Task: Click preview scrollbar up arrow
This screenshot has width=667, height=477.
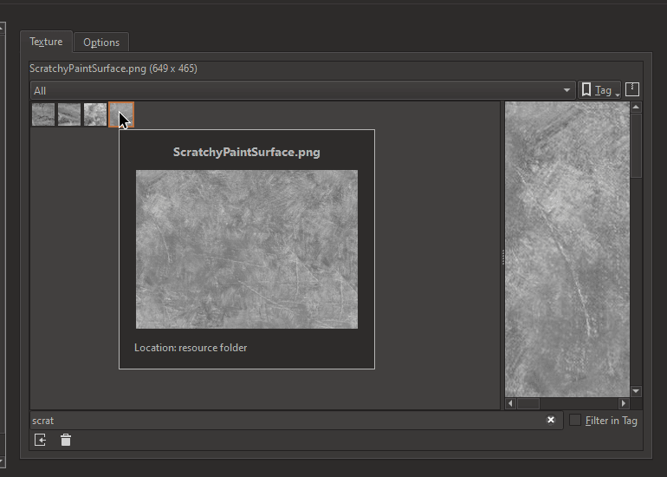Action: (x=636, y=108)
